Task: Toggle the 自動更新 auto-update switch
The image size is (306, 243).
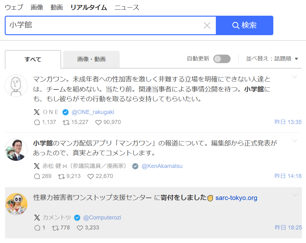Action: click(222, 59)
